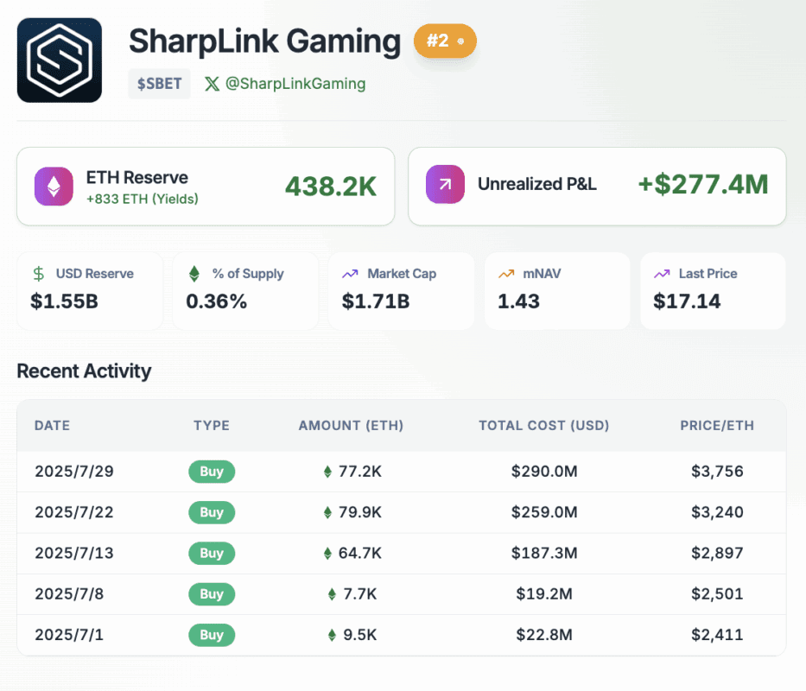Viewport: 806px width, 691px height.
Task: Click the SharpLink Gaming title
Action: (x=264, y=41)
